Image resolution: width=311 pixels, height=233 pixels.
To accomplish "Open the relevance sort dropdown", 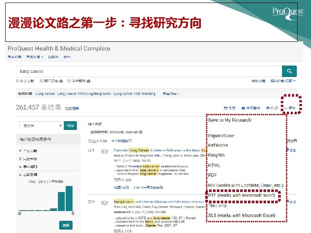I will [41, 126].
